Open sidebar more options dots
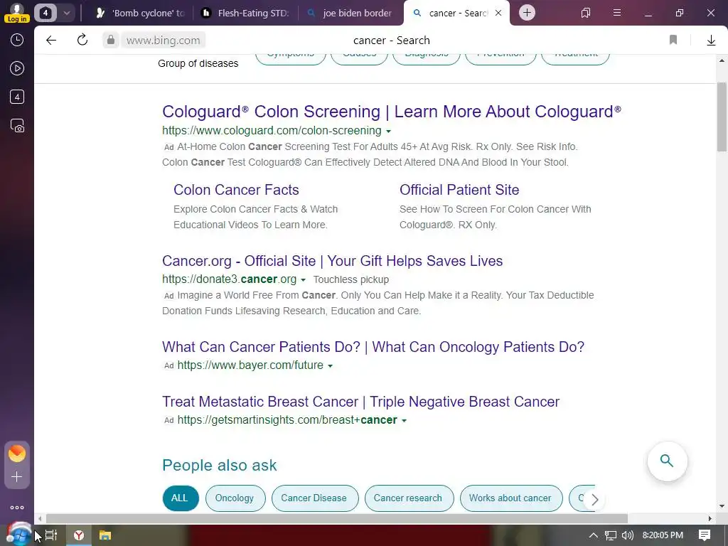This screenshot has width=728, height=546. pos(17,508)
